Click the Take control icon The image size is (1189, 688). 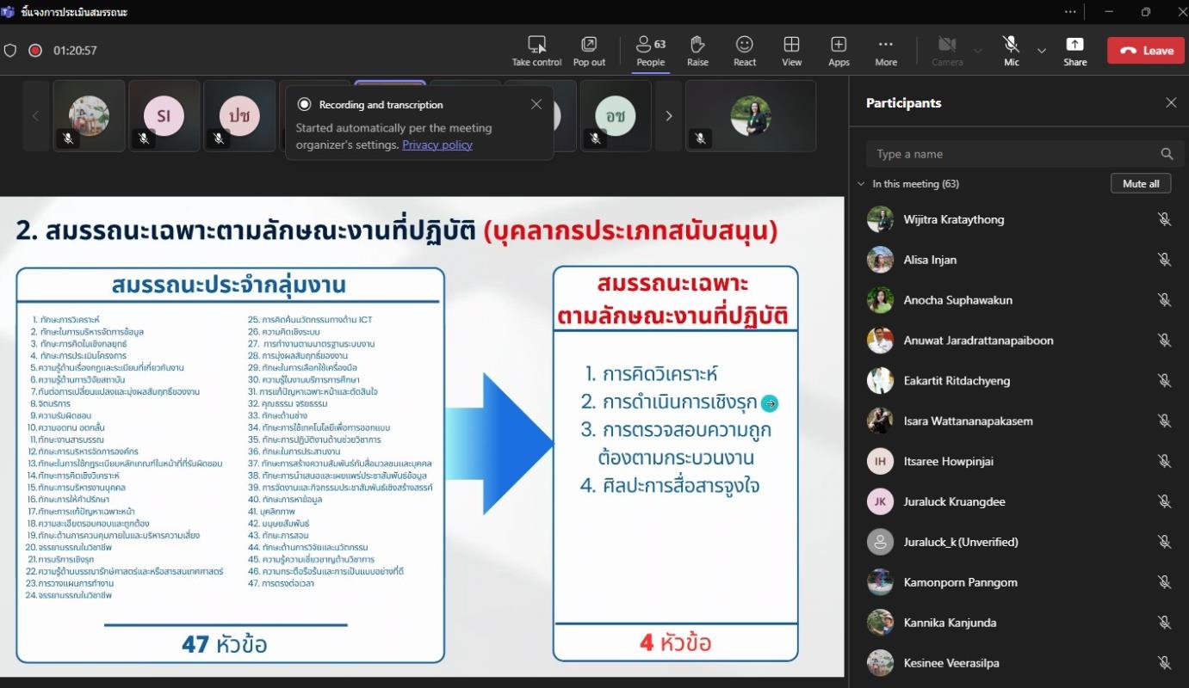(536, 45)
